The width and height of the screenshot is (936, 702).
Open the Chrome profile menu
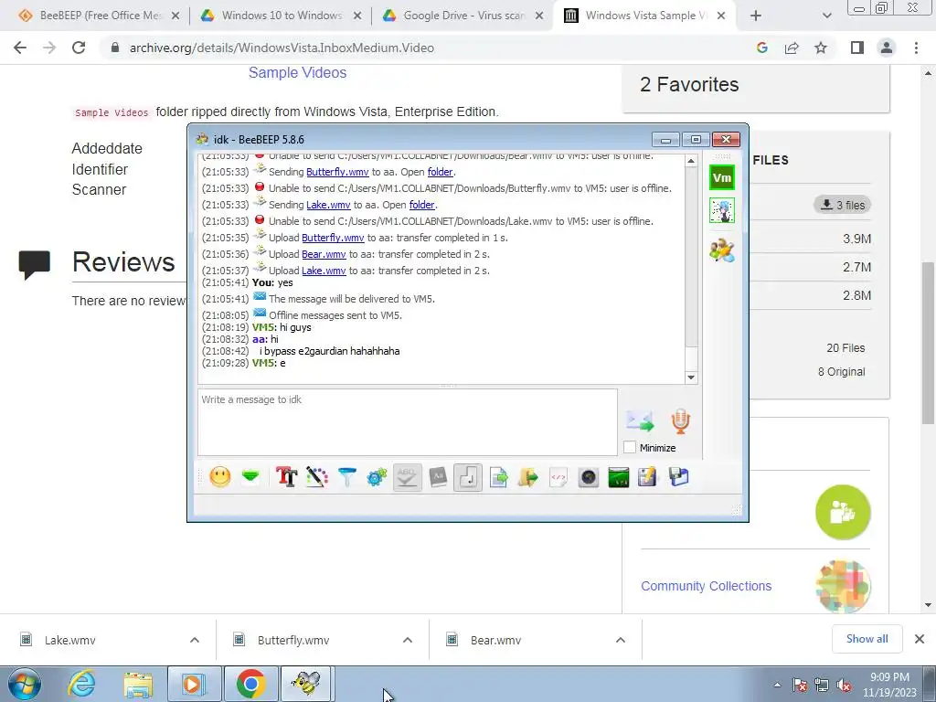pos(887,48)
